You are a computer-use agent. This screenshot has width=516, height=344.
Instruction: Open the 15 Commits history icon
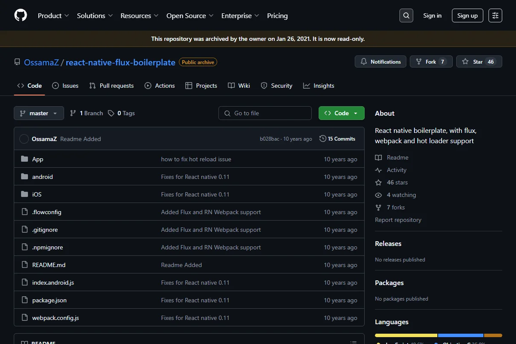(323, 139)
